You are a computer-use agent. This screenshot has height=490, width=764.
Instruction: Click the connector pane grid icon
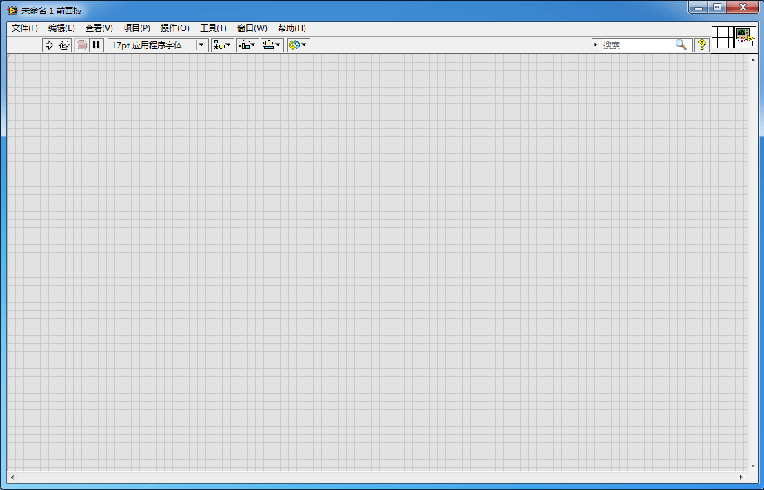tap(723, 37)
